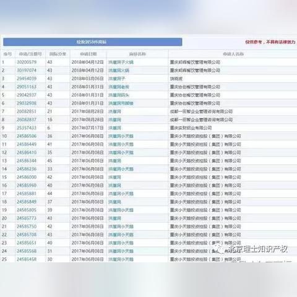
Task: Open registration number 25357433 in row 9
Action: coord(27,128)
